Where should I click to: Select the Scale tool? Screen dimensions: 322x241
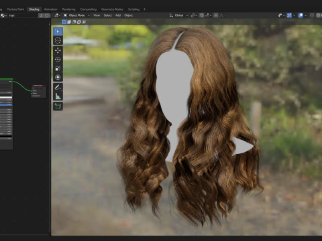point(58,68)
